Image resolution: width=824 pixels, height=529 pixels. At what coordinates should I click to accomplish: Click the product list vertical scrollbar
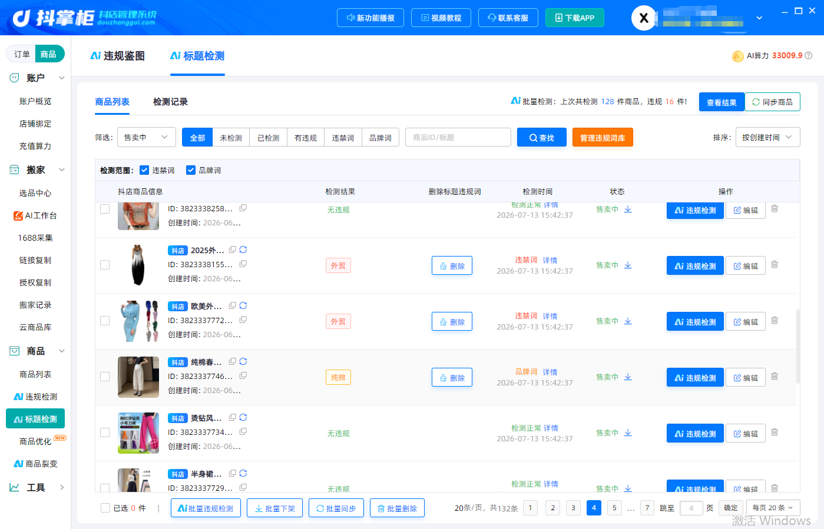798,345
